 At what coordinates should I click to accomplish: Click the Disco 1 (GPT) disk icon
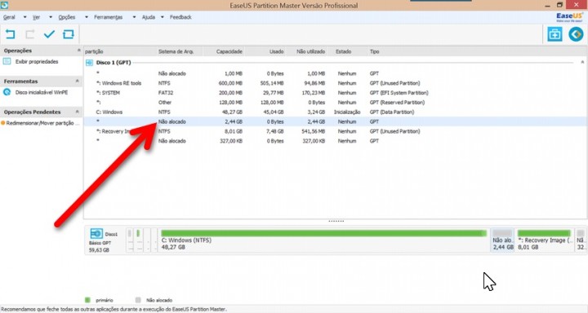(89, 63)
